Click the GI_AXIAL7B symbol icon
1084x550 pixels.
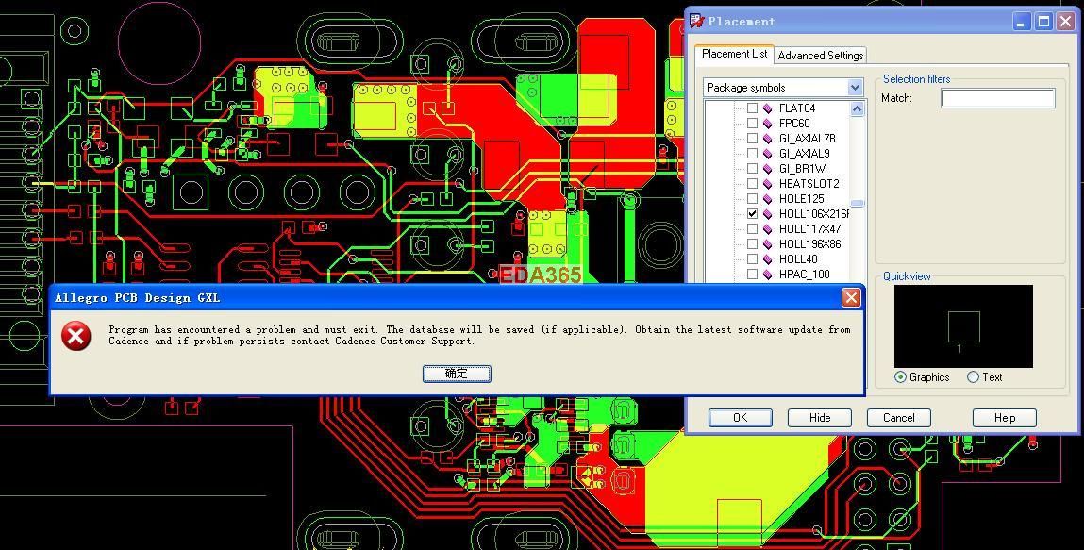coord(767,139)
